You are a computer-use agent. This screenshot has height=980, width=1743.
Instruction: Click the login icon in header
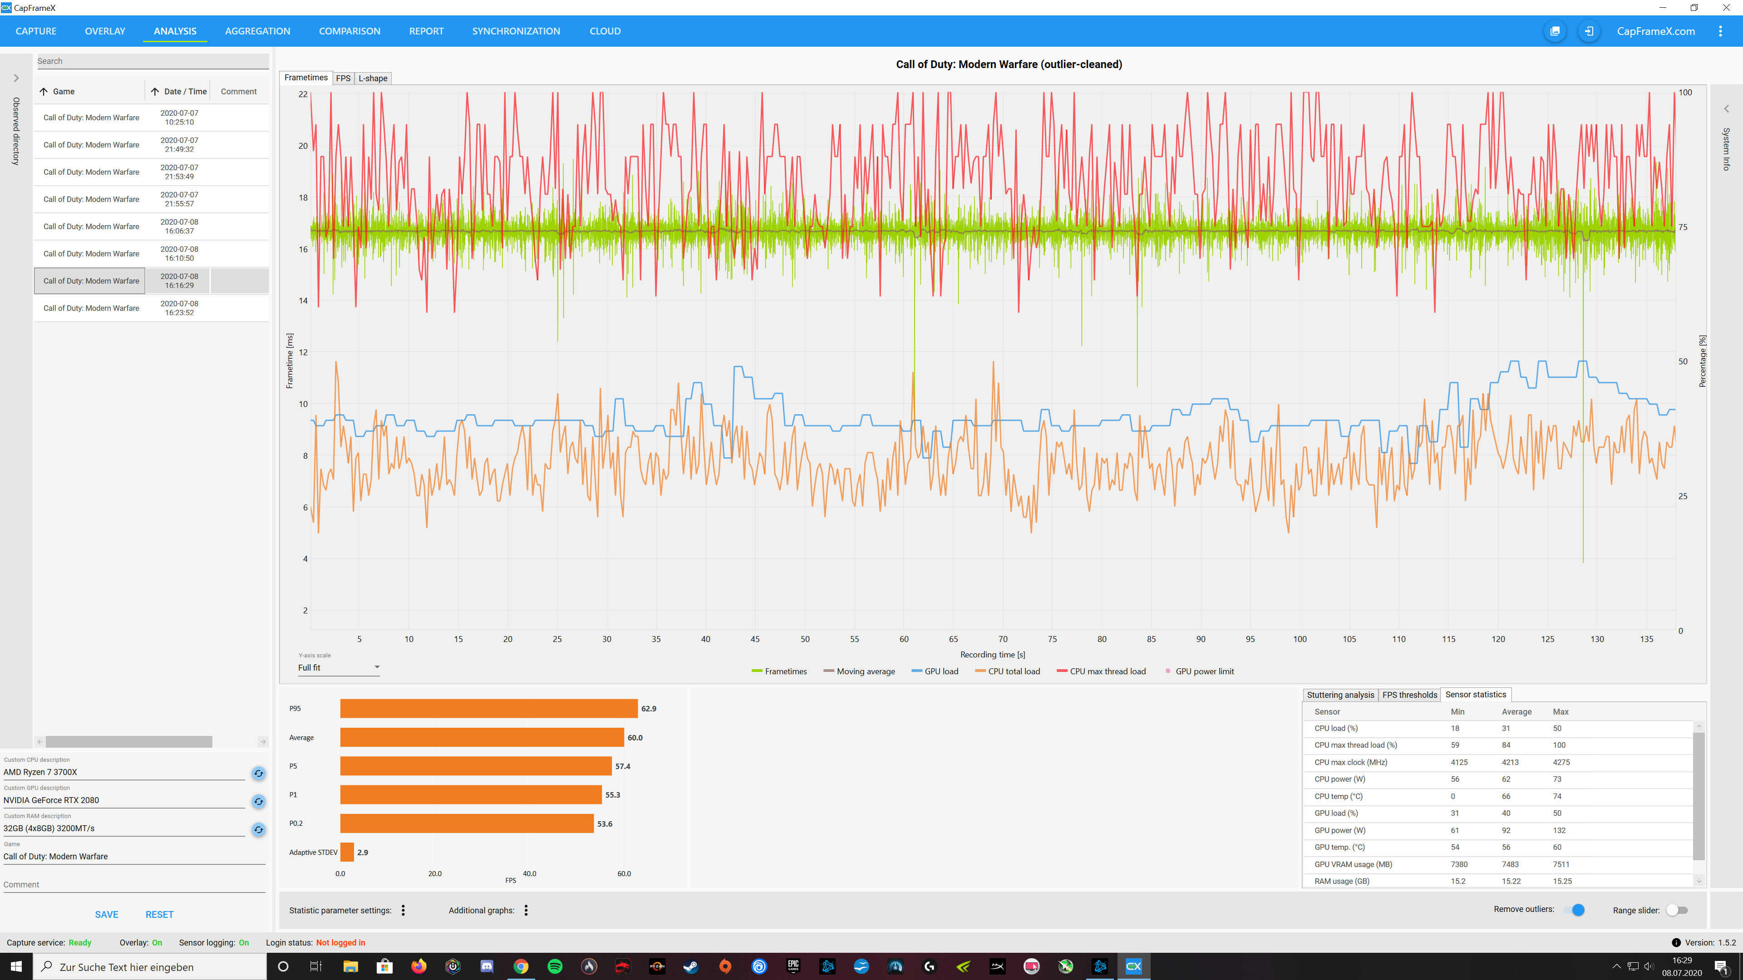(1589, 31)
